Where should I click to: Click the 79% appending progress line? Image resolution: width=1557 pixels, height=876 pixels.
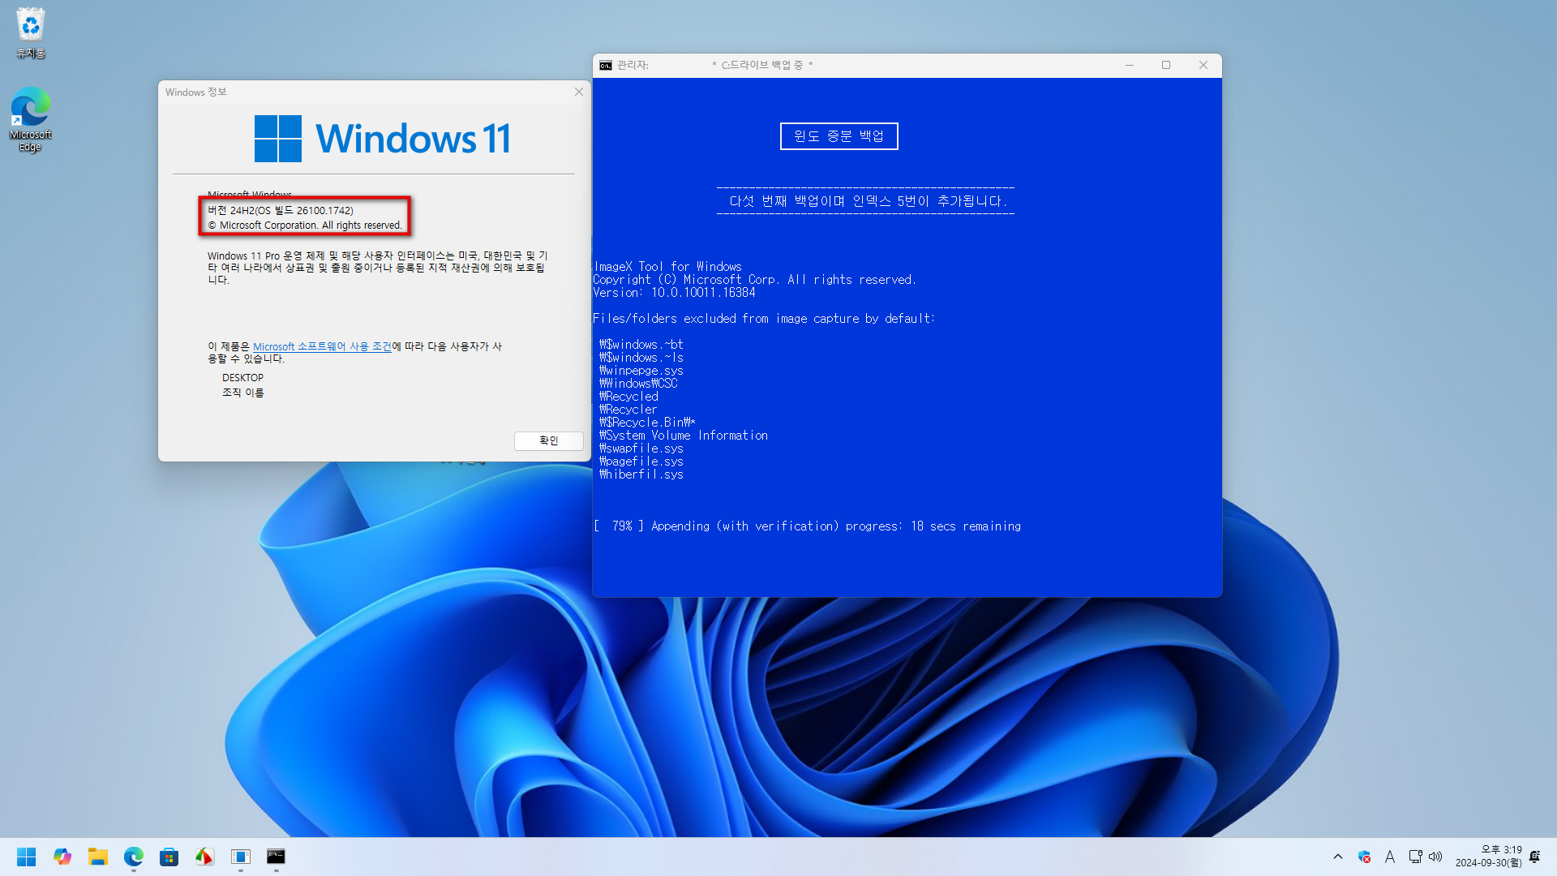[x=807, y=526]
